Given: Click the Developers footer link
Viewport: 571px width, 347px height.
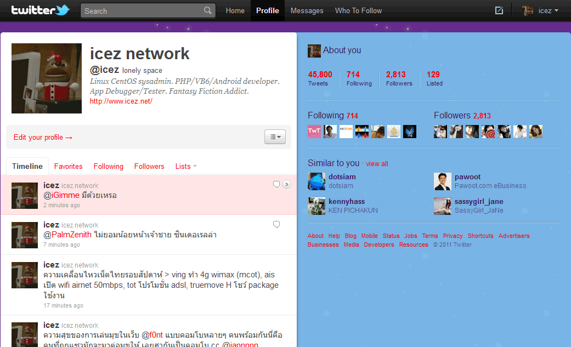Looking at the screenshot, I should 378,244.
